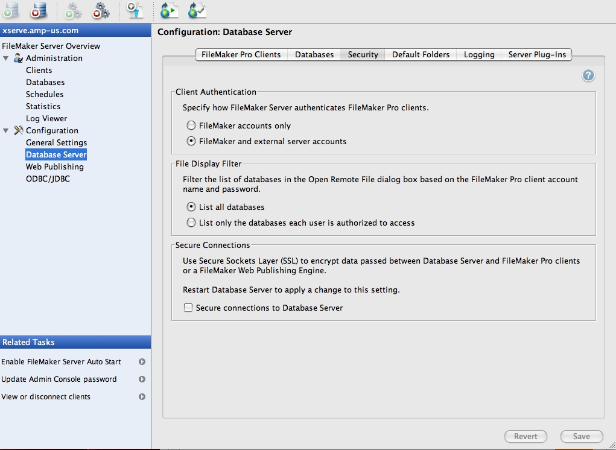616x450 pixels.
Task: Open the globe icon with green play arrow
Action: pos(169,10)
